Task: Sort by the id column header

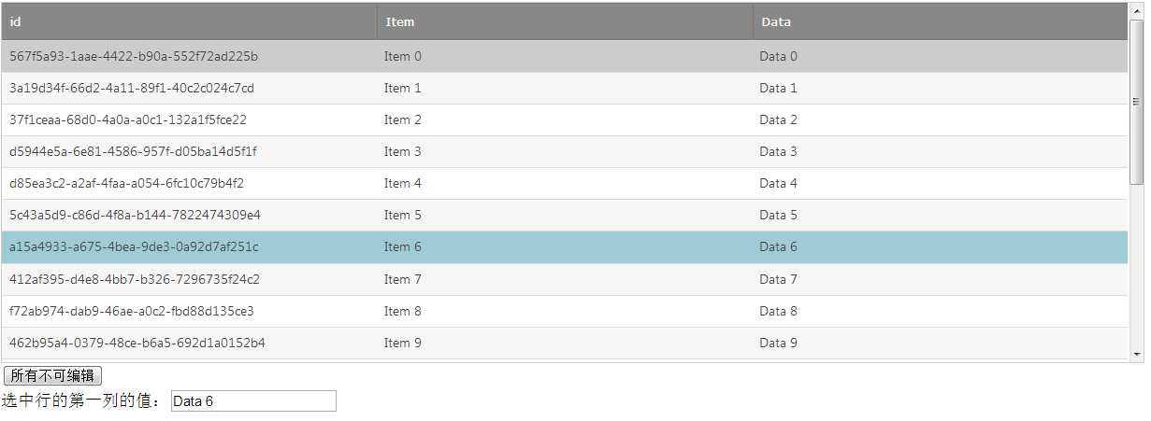Action: click(x=189, y=21)
